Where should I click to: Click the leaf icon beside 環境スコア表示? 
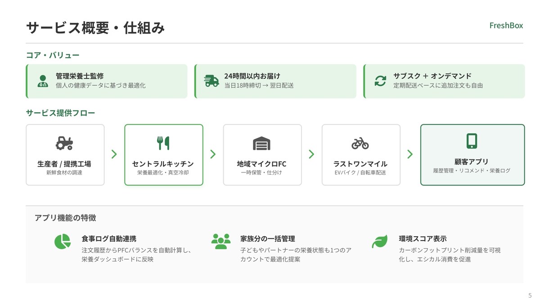tap(380, 242)
